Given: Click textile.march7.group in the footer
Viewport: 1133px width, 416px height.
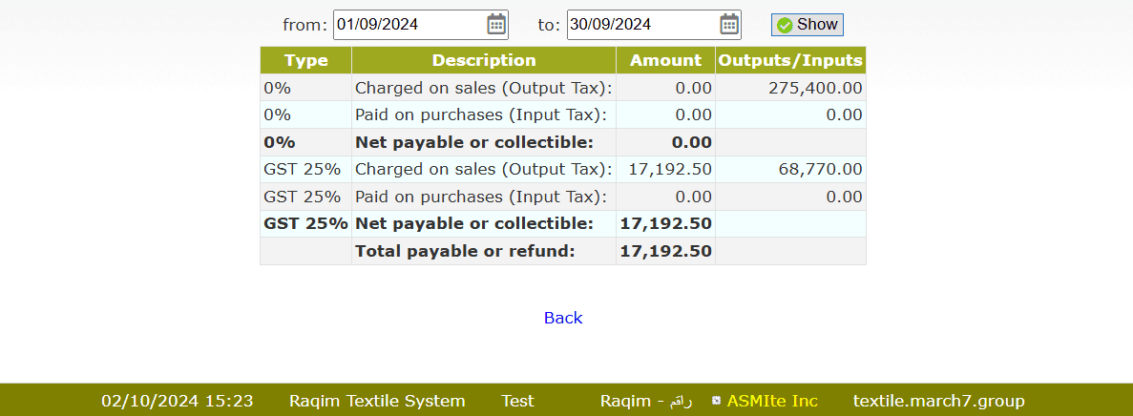Looking at the screenshot, I should [938, 401].
